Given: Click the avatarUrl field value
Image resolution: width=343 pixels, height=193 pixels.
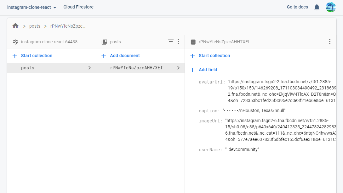Looking at the screenshot, I should coord(282,91).
